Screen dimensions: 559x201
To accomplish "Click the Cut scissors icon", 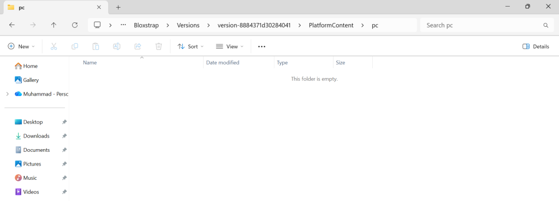I will click(x=54, y=46).
